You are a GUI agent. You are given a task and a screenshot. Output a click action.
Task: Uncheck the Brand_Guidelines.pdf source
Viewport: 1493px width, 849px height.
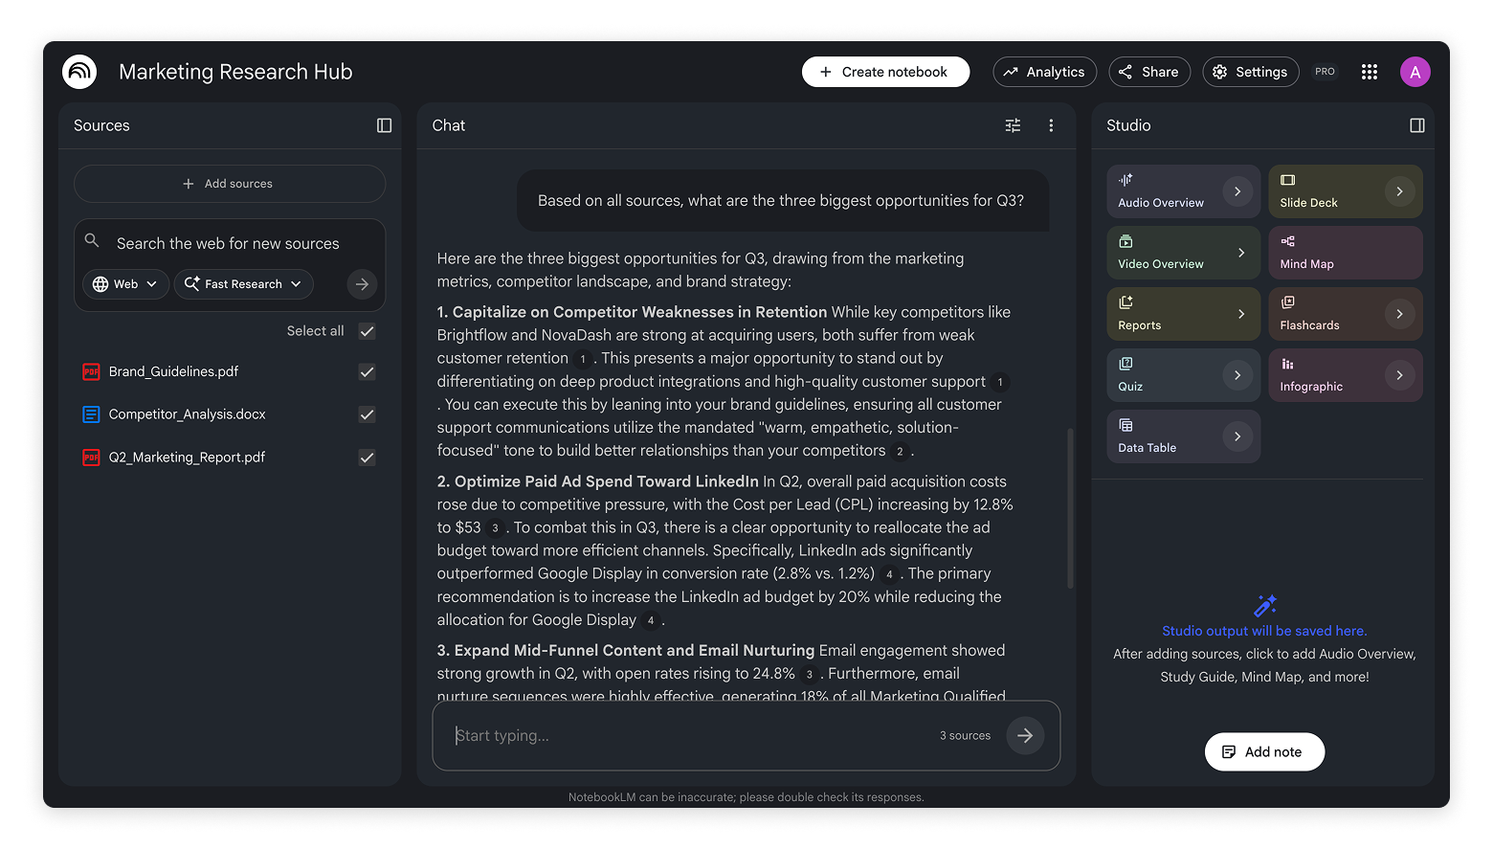coord(367,372)
